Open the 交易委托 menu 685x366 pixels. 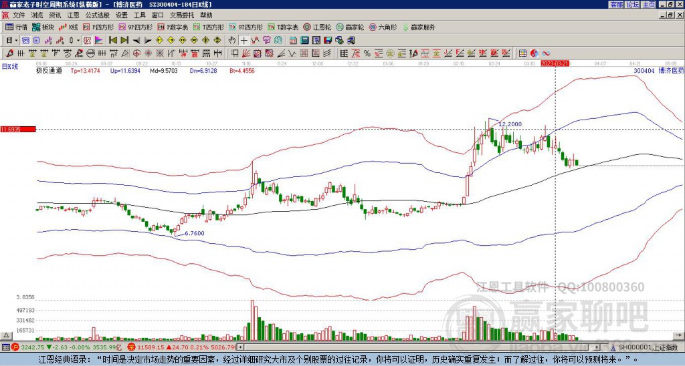[x=182, y=15]
